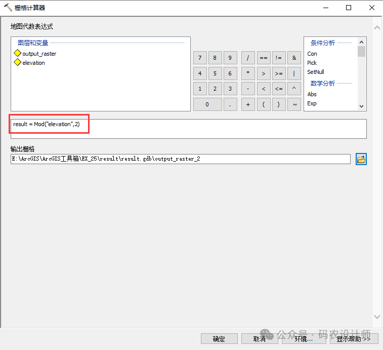Choose the SetNull function from list
The height and width of the screenshot is (350, 383).
click(316, 72)
